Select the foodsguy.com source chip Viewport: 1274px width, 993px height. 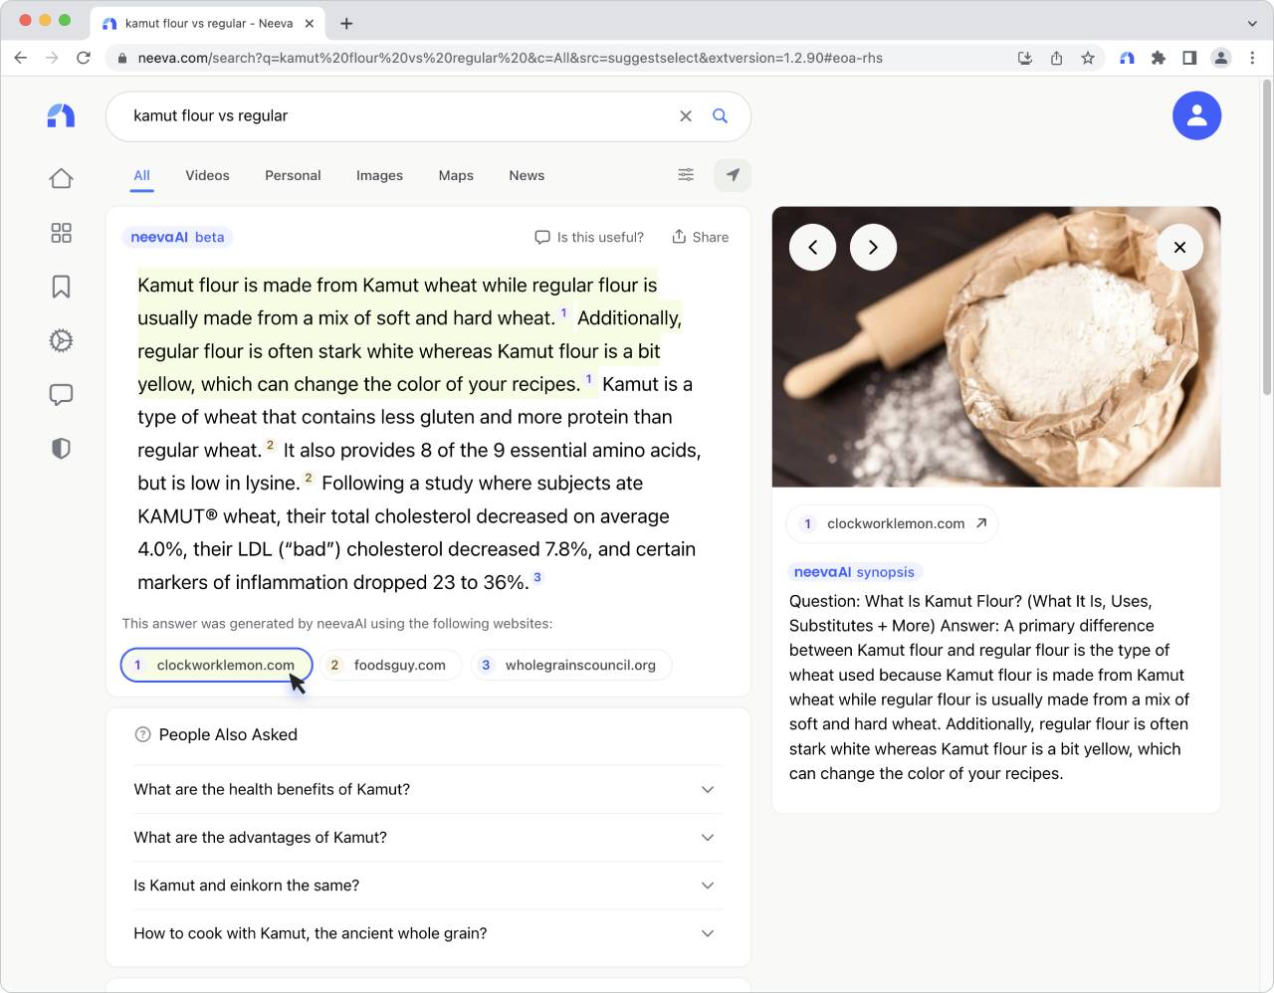(391, 665)
